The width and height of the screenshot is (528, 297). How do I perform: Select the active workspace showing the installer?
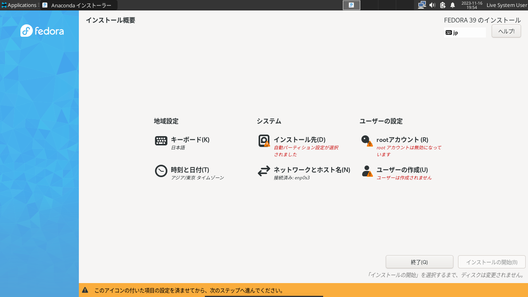pyautogui.click(x=351, y=5)
